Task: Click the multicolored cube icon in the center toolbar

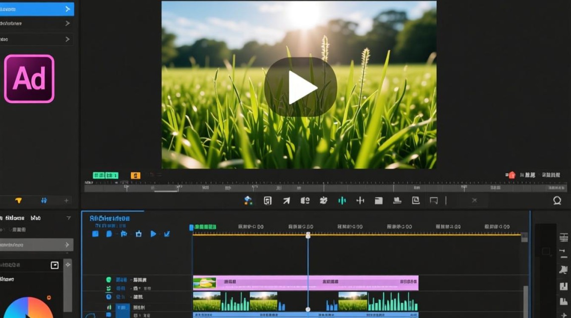Action: [249, 201]
